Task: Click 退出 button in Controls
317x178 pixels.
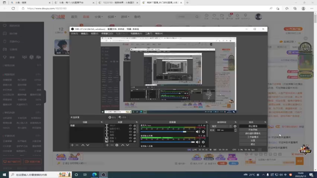Action: click(x=253, y=144)
